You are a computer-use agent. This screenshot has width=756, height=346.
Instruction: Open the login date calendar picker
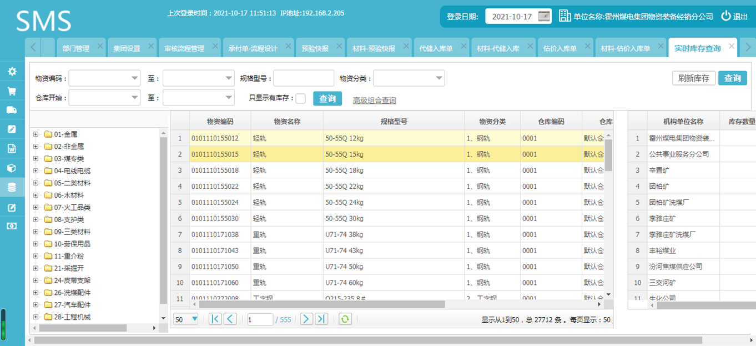point(544,16)
